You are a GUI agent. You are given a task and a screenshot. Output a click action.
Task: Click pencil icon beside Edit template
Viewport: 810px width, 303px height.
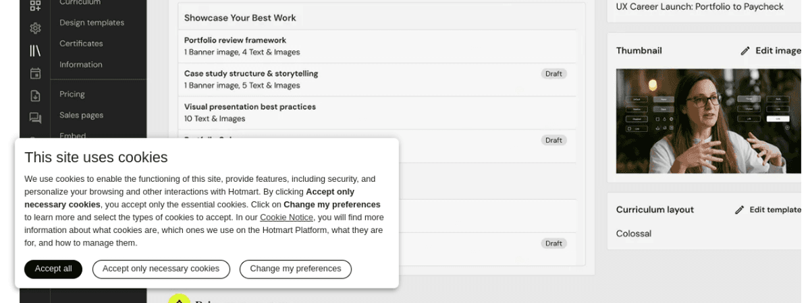pos(740,210)
